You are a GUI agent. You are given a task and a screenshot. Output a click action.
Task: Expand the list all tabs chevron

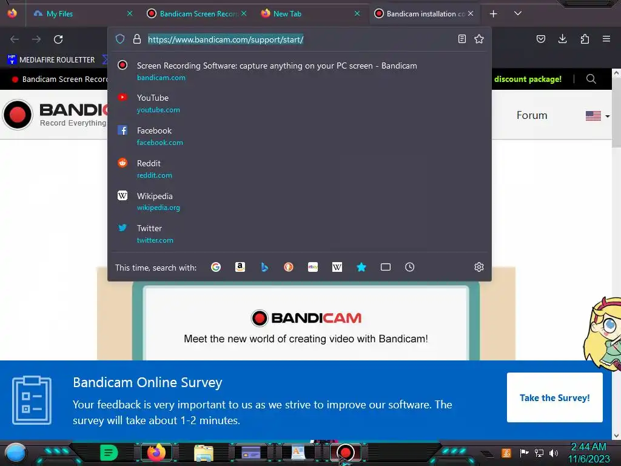[518, 13]
